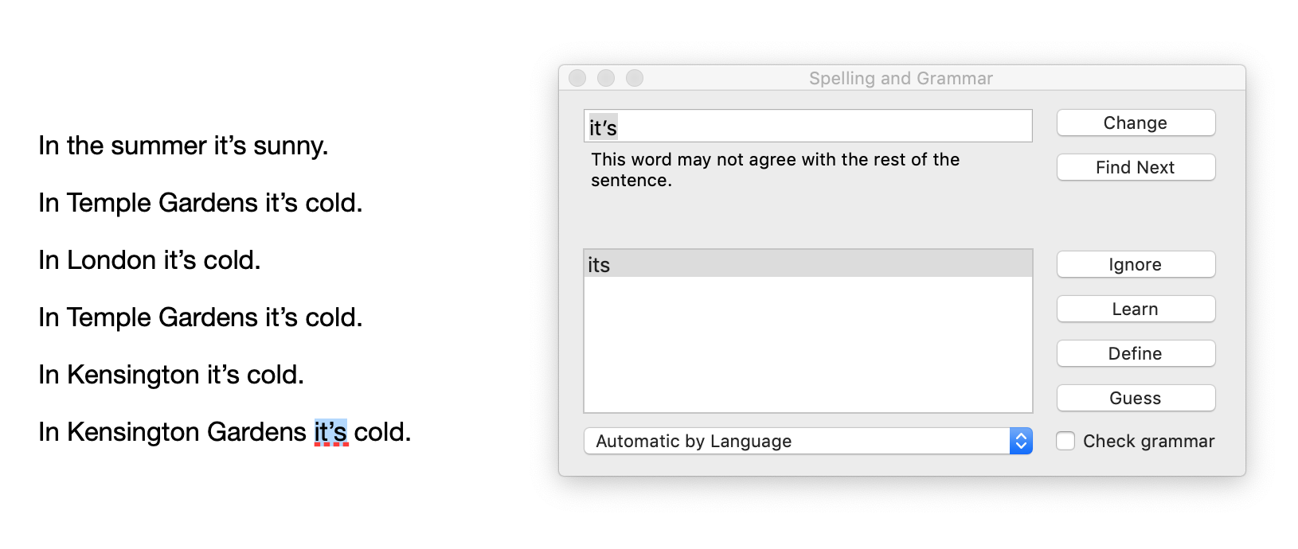Minimize the Spelling and Grammar window
Screen dimensions: 1298x549
click(x=606, y=78)
